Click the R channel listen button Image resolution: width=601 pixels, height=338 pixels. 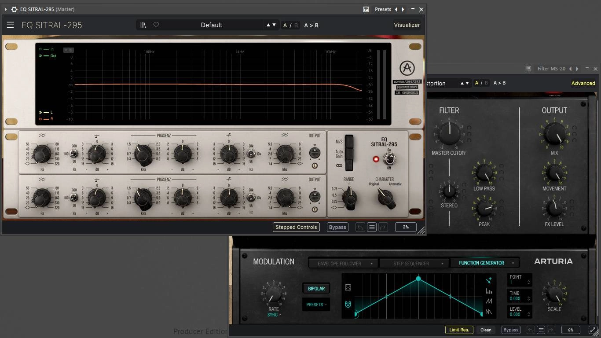315,209
